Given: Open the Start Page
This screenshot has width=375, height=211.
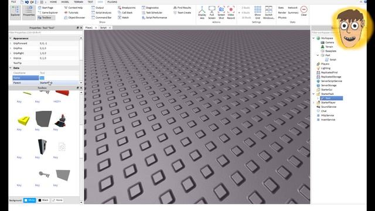Looking at the screenshot, I should (x=46, y=8).
